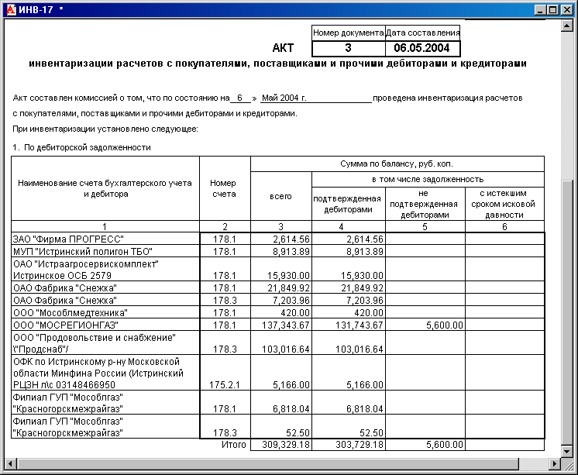
Task: Select the Итого total 309,329.18 cell
Action: tap(281, 445)
